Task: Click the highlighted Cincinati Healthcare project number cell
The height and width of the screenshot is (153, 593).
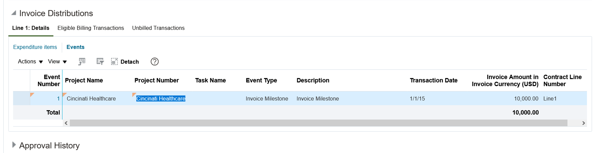Action: [x=161, y=99]
